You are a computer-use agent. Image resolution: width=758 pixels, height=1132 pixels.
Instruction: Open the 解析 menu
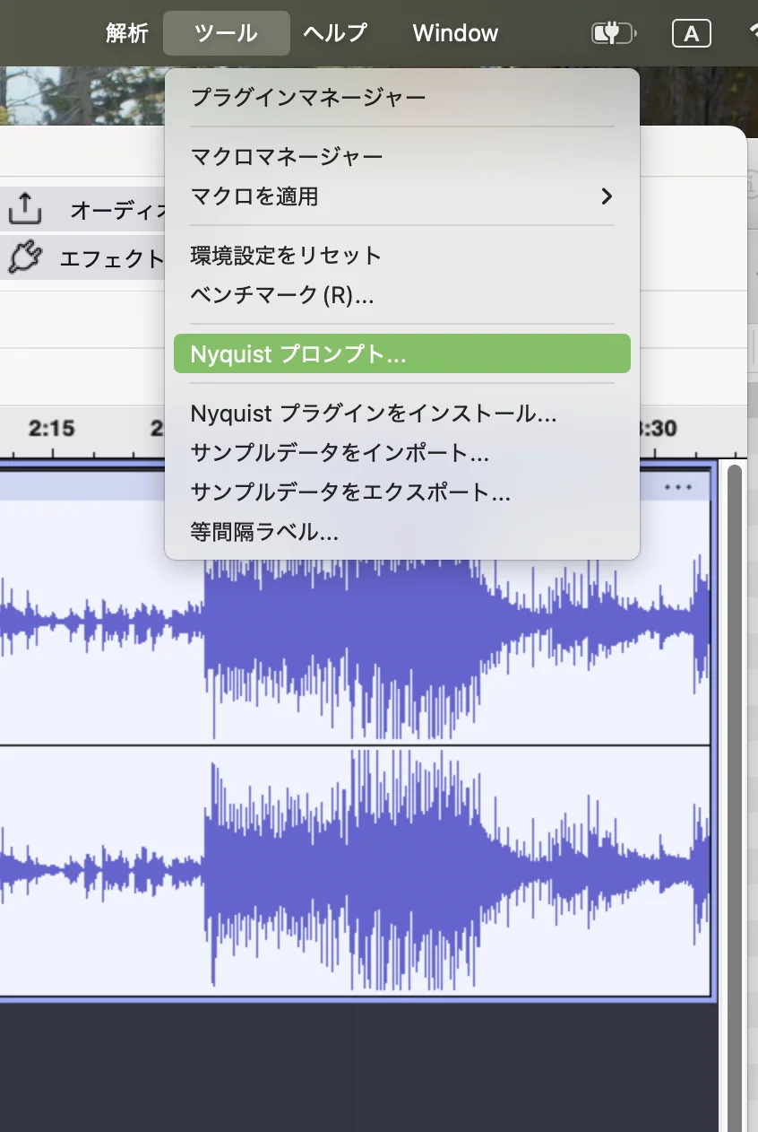tap(127, 34)
